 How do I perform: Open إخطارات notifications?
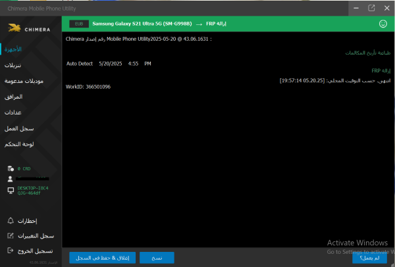click(27, 221)
